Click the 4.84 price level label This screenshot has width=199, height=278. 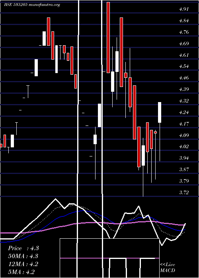[184, 21]
